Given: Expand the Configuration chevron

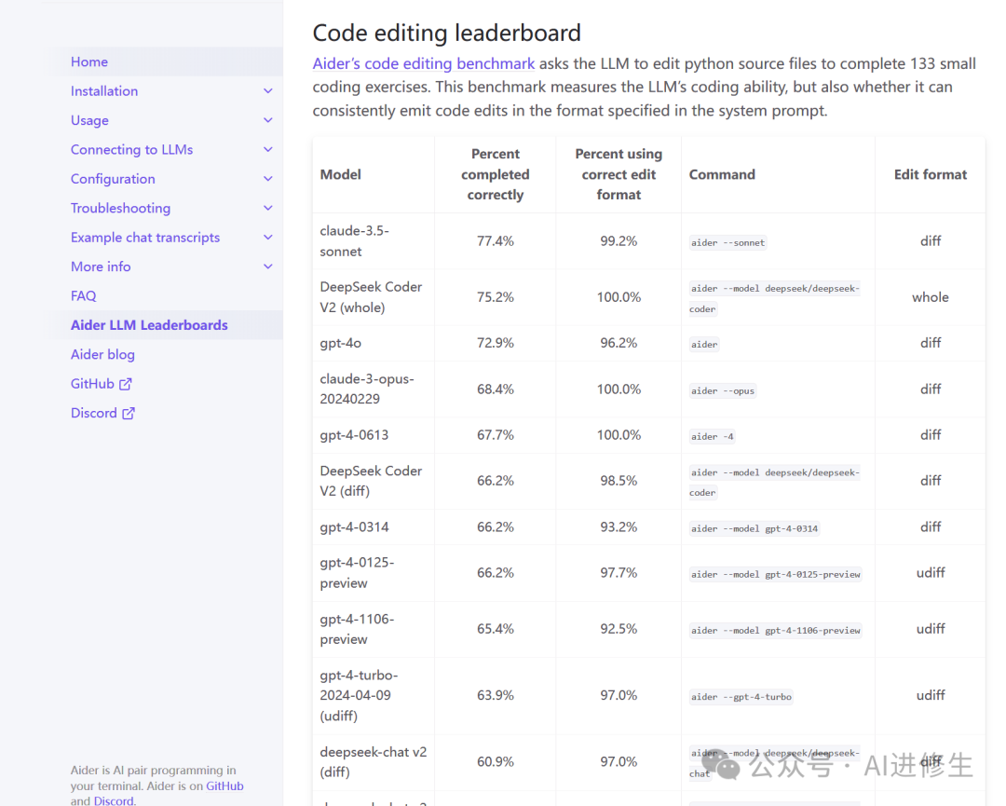Looking at the screenshot, I should 268,179.
